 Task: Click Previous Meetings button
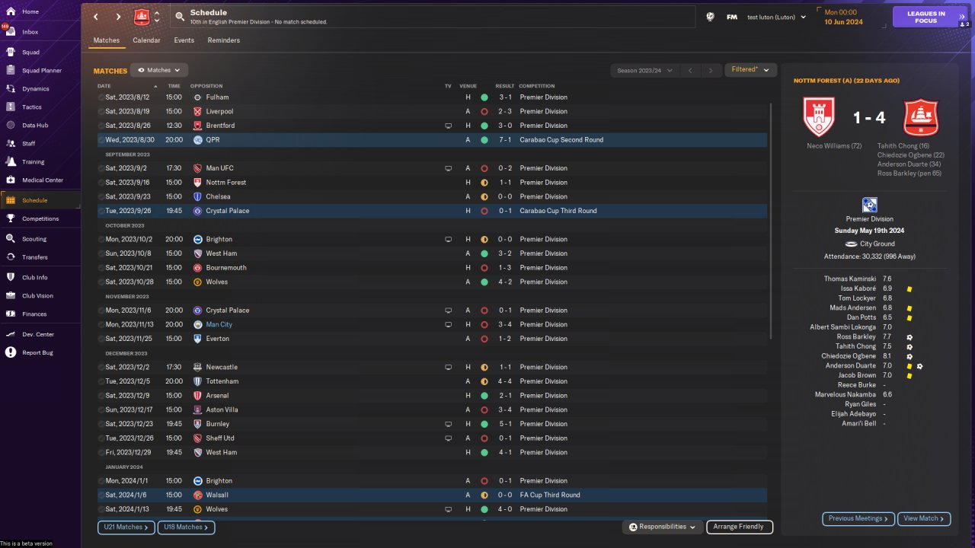(x=858, y=518)
